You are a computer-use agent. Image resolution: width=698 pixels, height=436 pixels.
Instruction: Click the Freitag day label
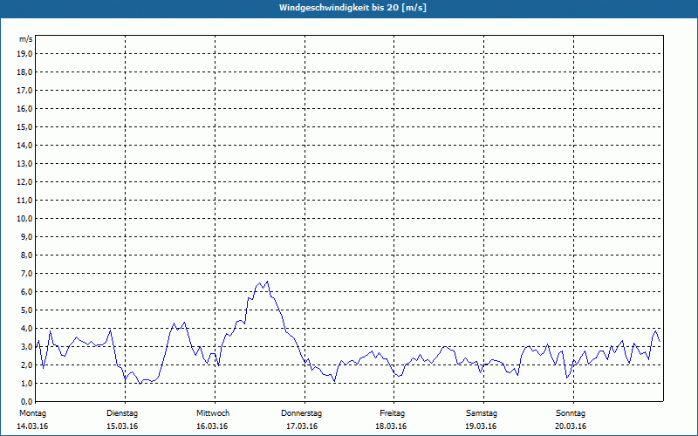pos(392,413)
